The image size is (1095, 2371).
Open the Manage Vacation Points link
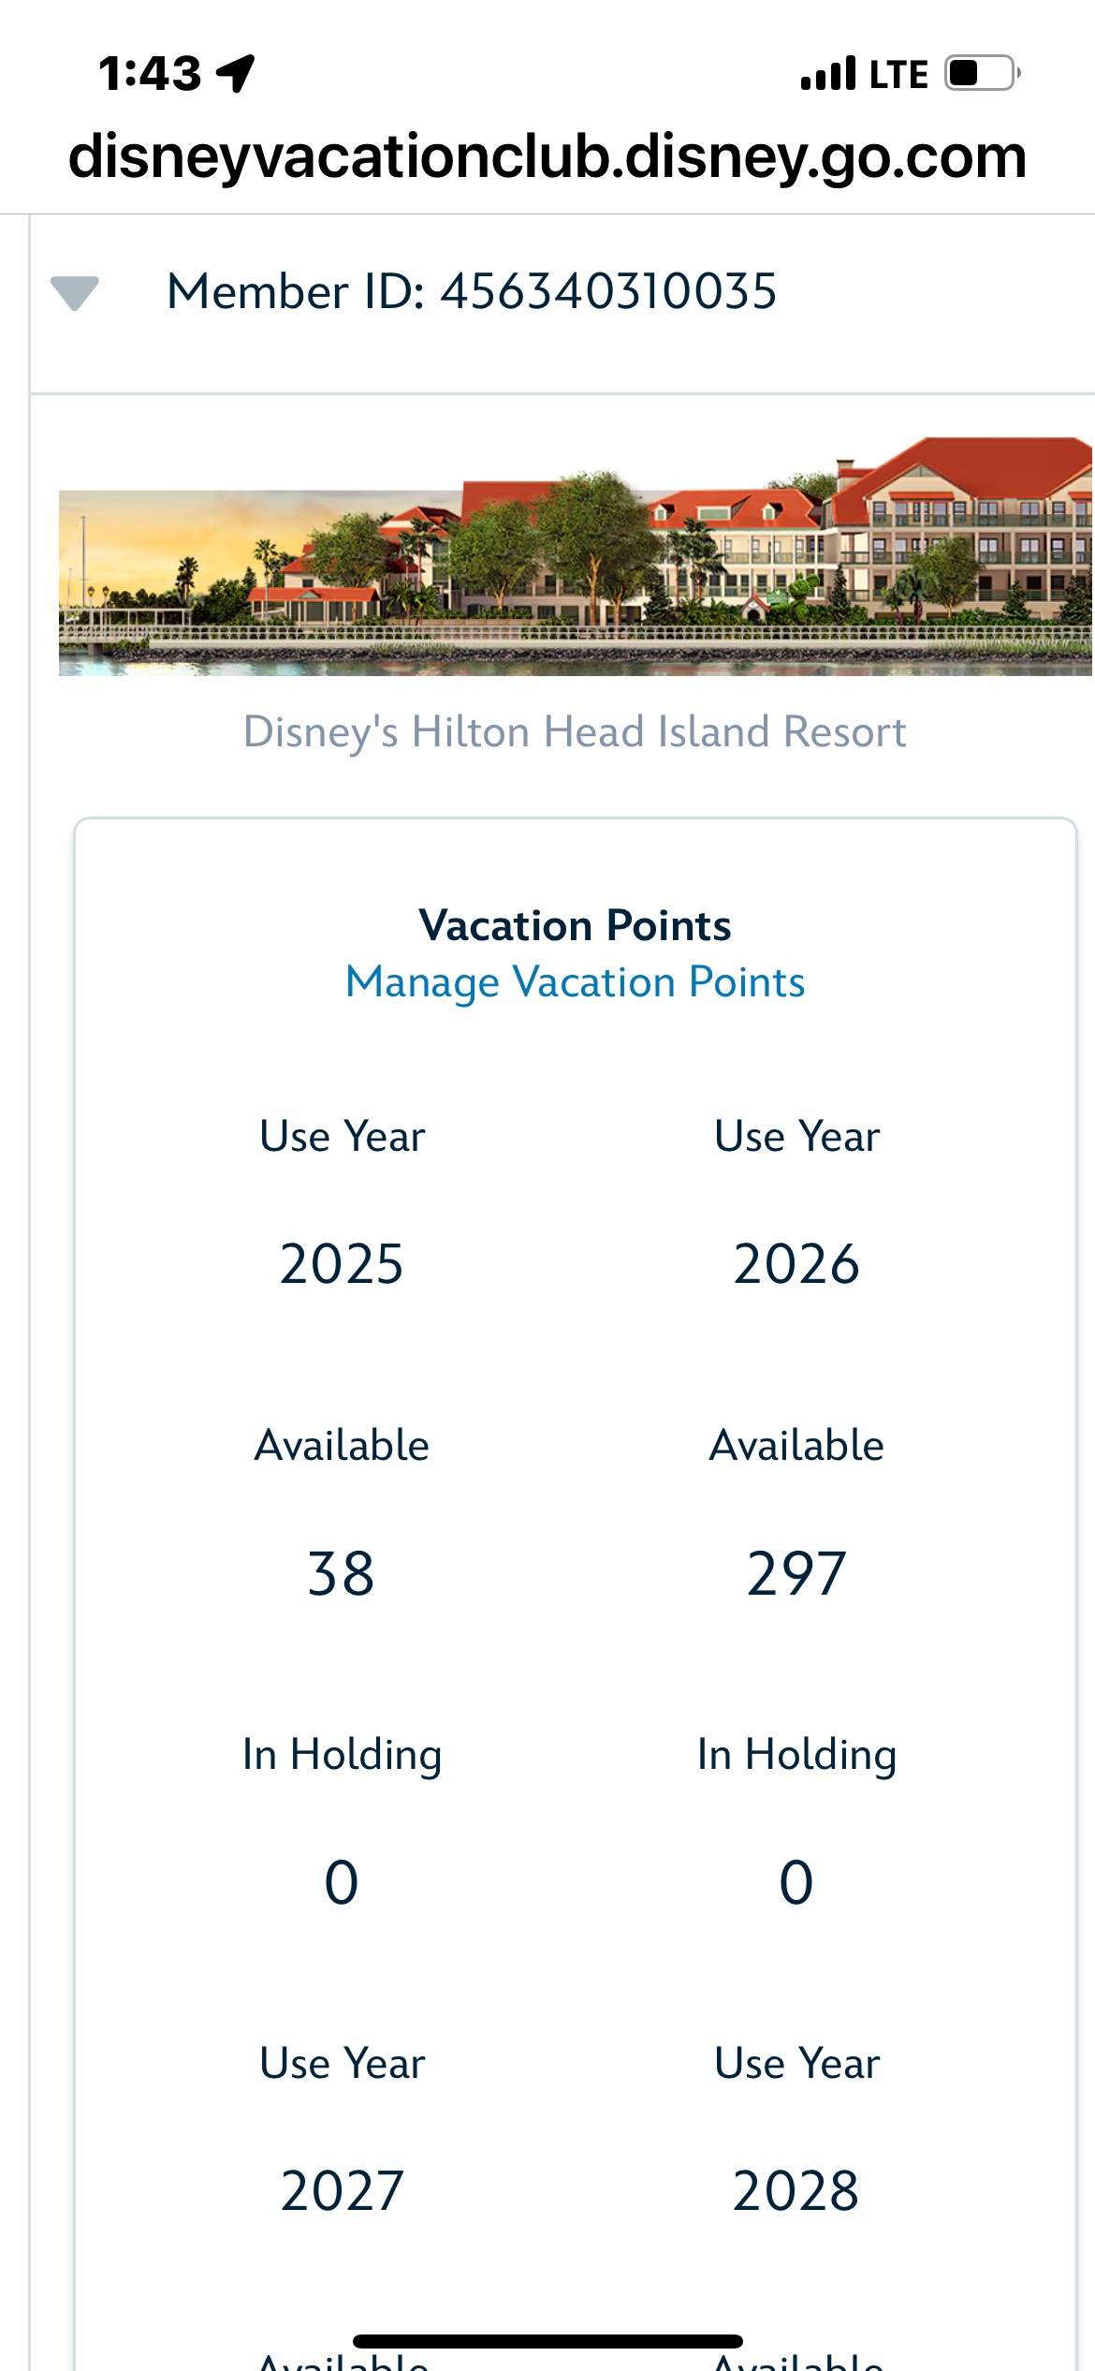[575, 983]
